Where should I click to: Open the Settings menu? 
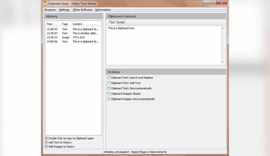tap(64, 10)
